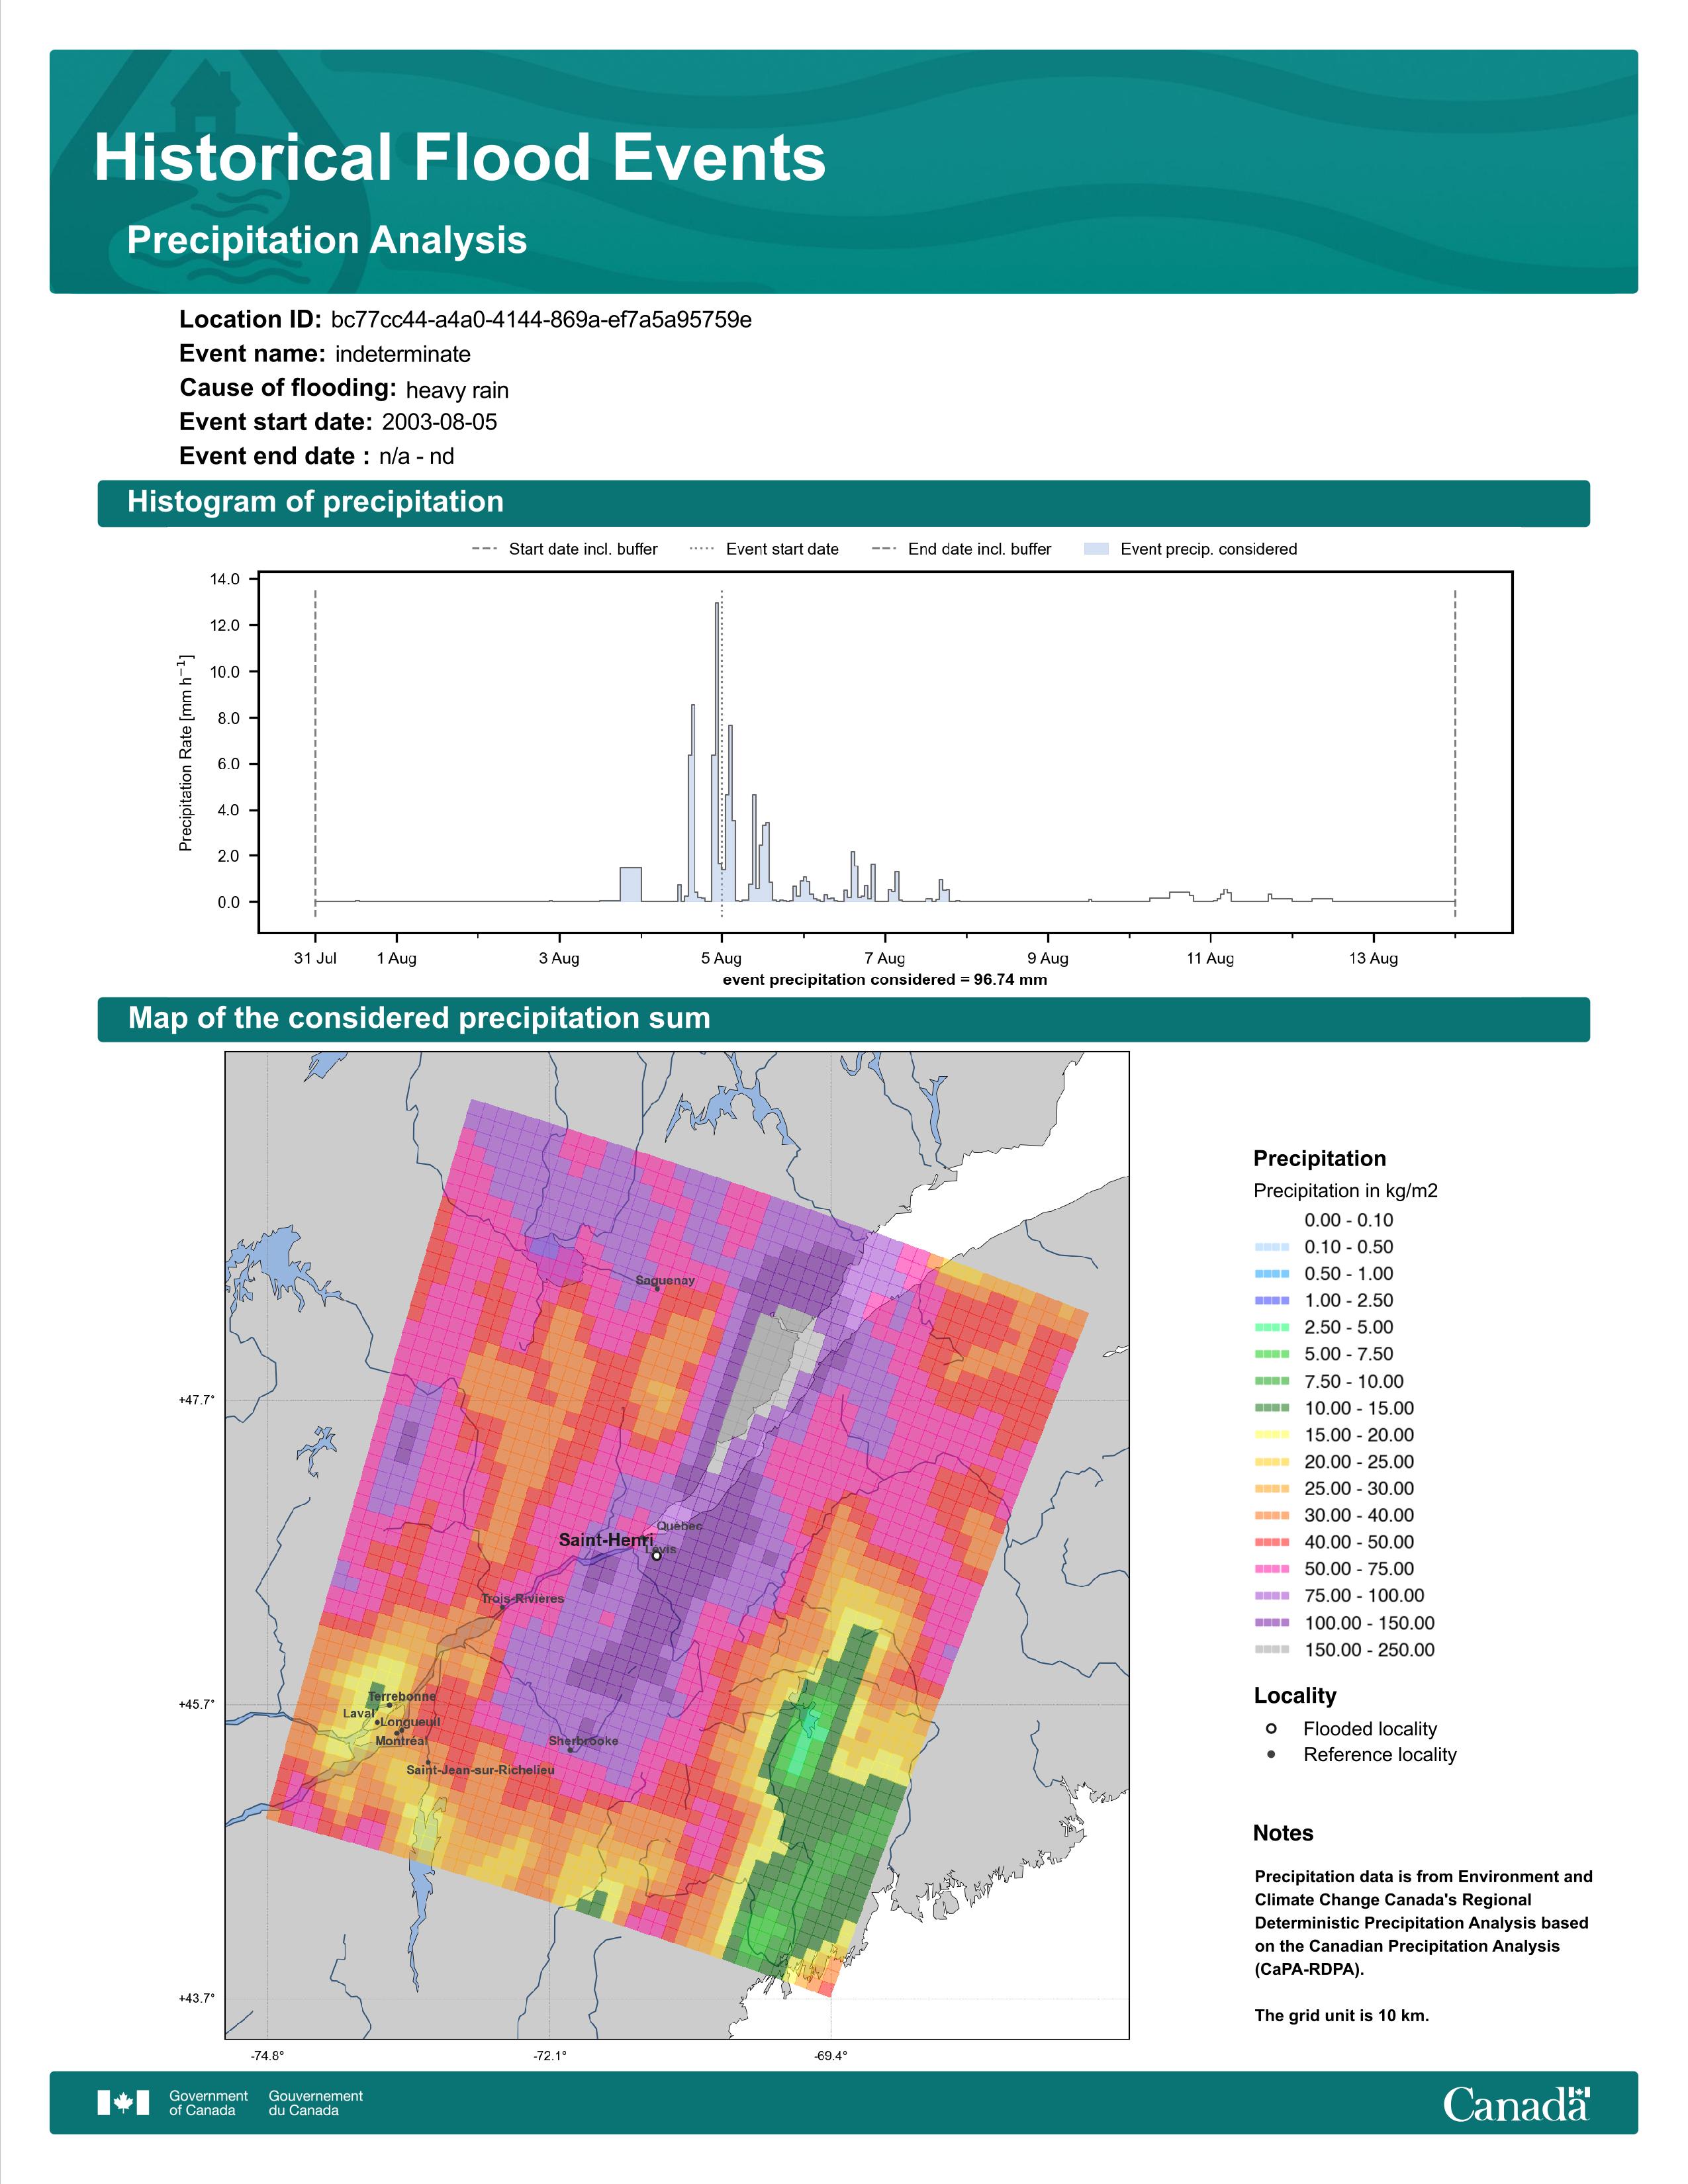1688x2184 pixels.
Task: Click the 1.00 - 2.50 precipitation color swatch
Action: pyautogui.click(x=1271, y=1301)
